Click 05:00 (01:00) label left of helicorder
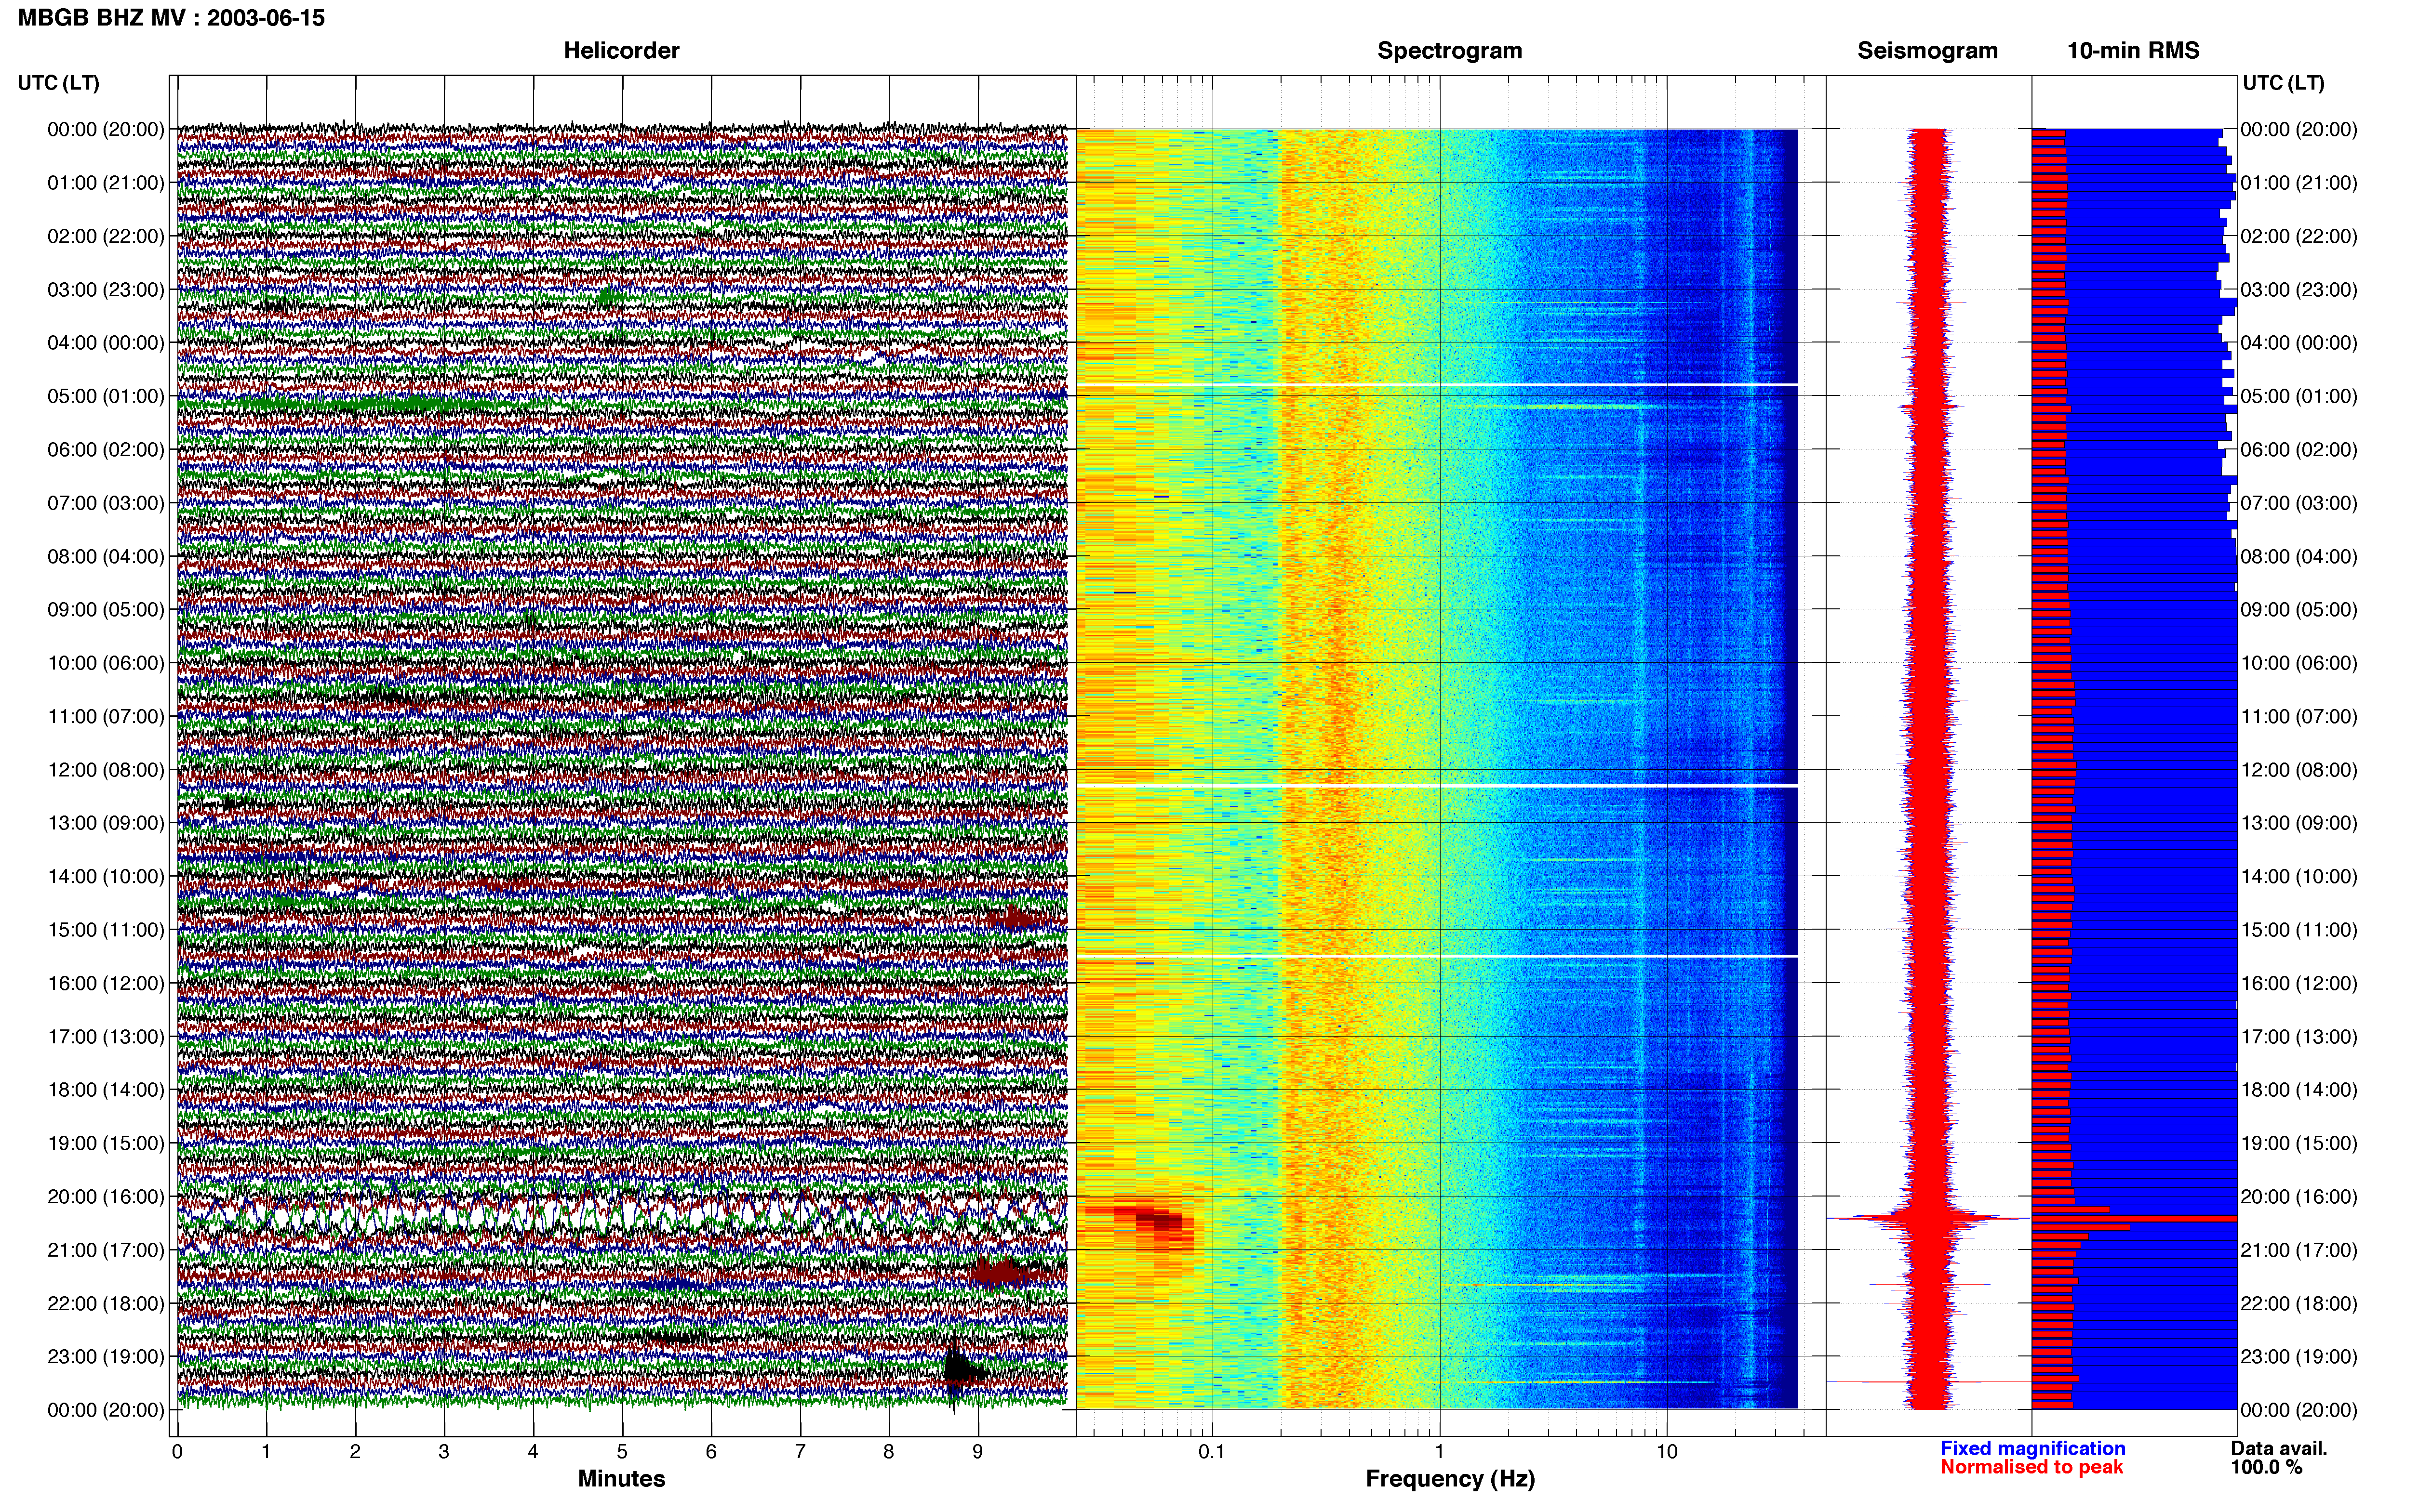Screen dimensions: 2419x1512 click(105, 396)
